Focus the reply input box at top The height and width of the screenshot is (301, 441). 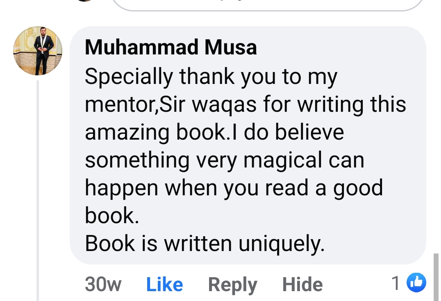tap(267, 5)
